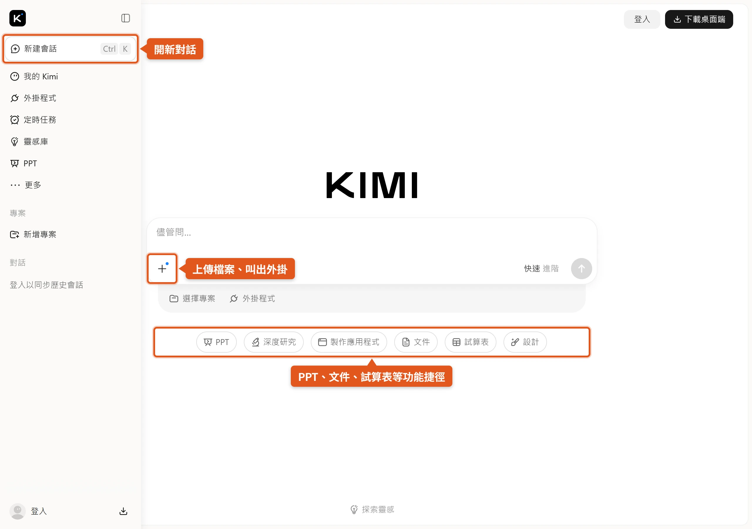Click the 登入 button at top right
This screenshot has width=752, height=529.
tap(642, 19)
